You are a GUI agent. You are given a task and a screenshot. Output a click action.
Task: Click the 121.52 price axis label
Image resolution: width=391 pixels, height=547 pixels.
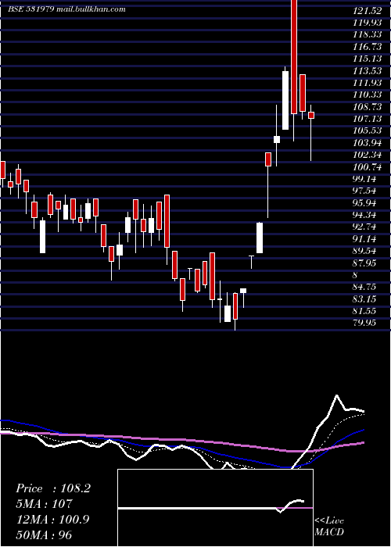368,11
